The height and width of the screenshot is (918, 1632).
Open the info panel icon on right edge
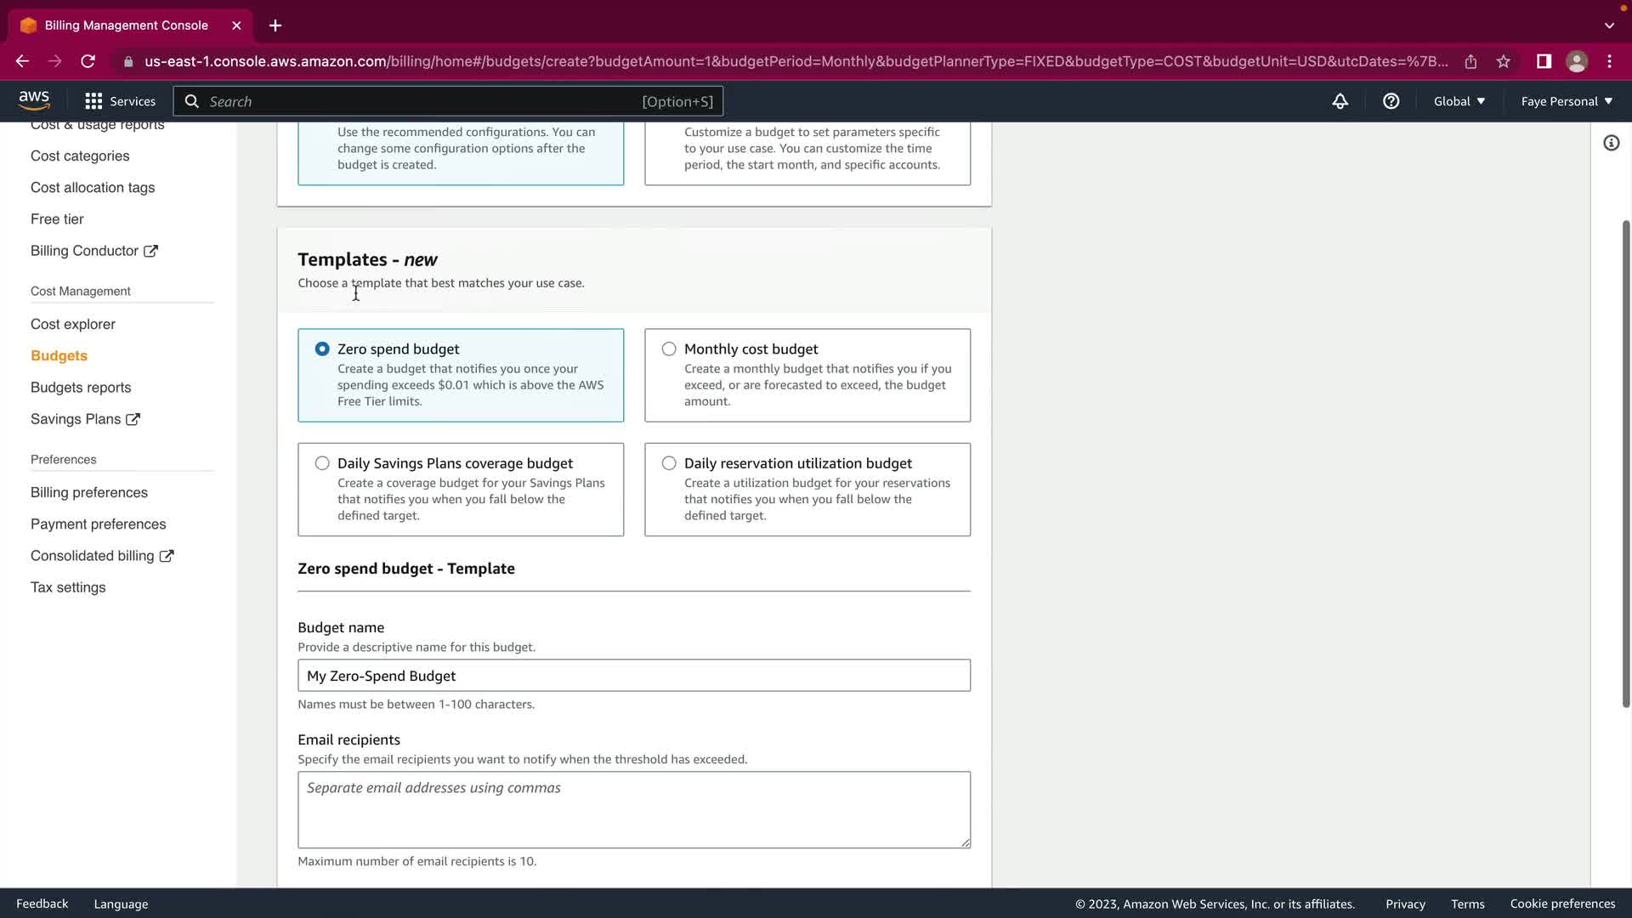tap(1611, 143)
